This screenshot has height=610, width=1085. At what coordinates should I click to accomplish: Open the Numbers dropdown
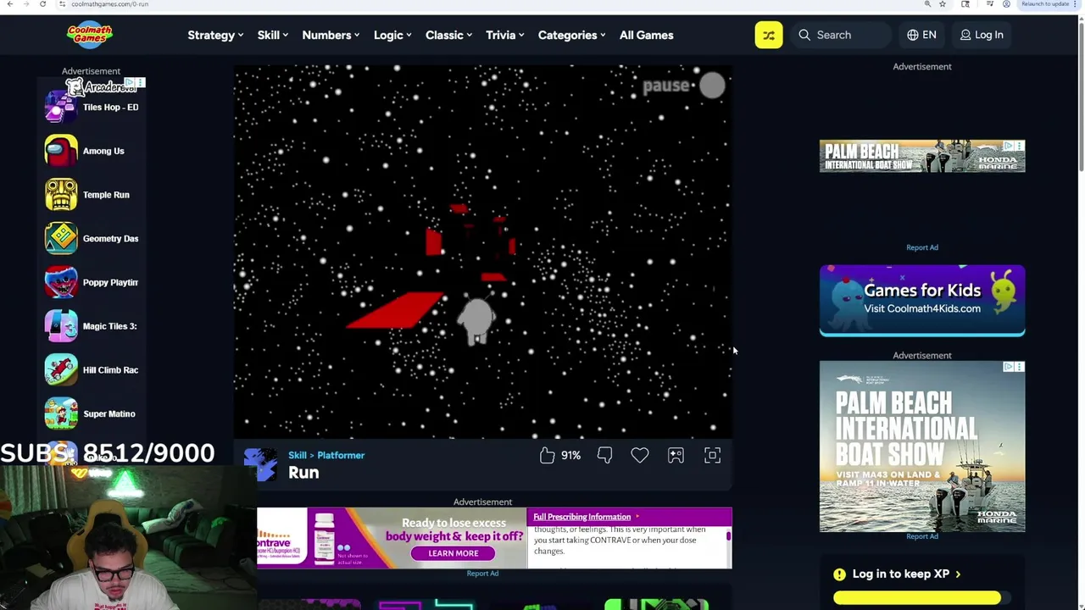tap(331, 35)
